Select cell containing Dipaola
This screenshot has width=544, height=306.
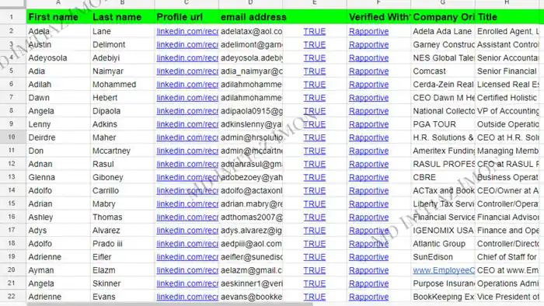click(123, 111)
